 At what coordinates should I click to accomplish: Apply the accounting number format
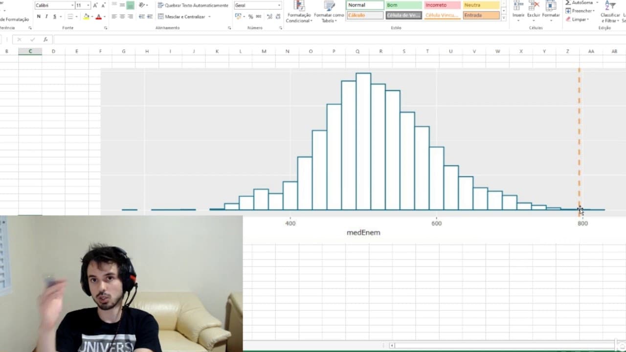[x=238, y=17]
